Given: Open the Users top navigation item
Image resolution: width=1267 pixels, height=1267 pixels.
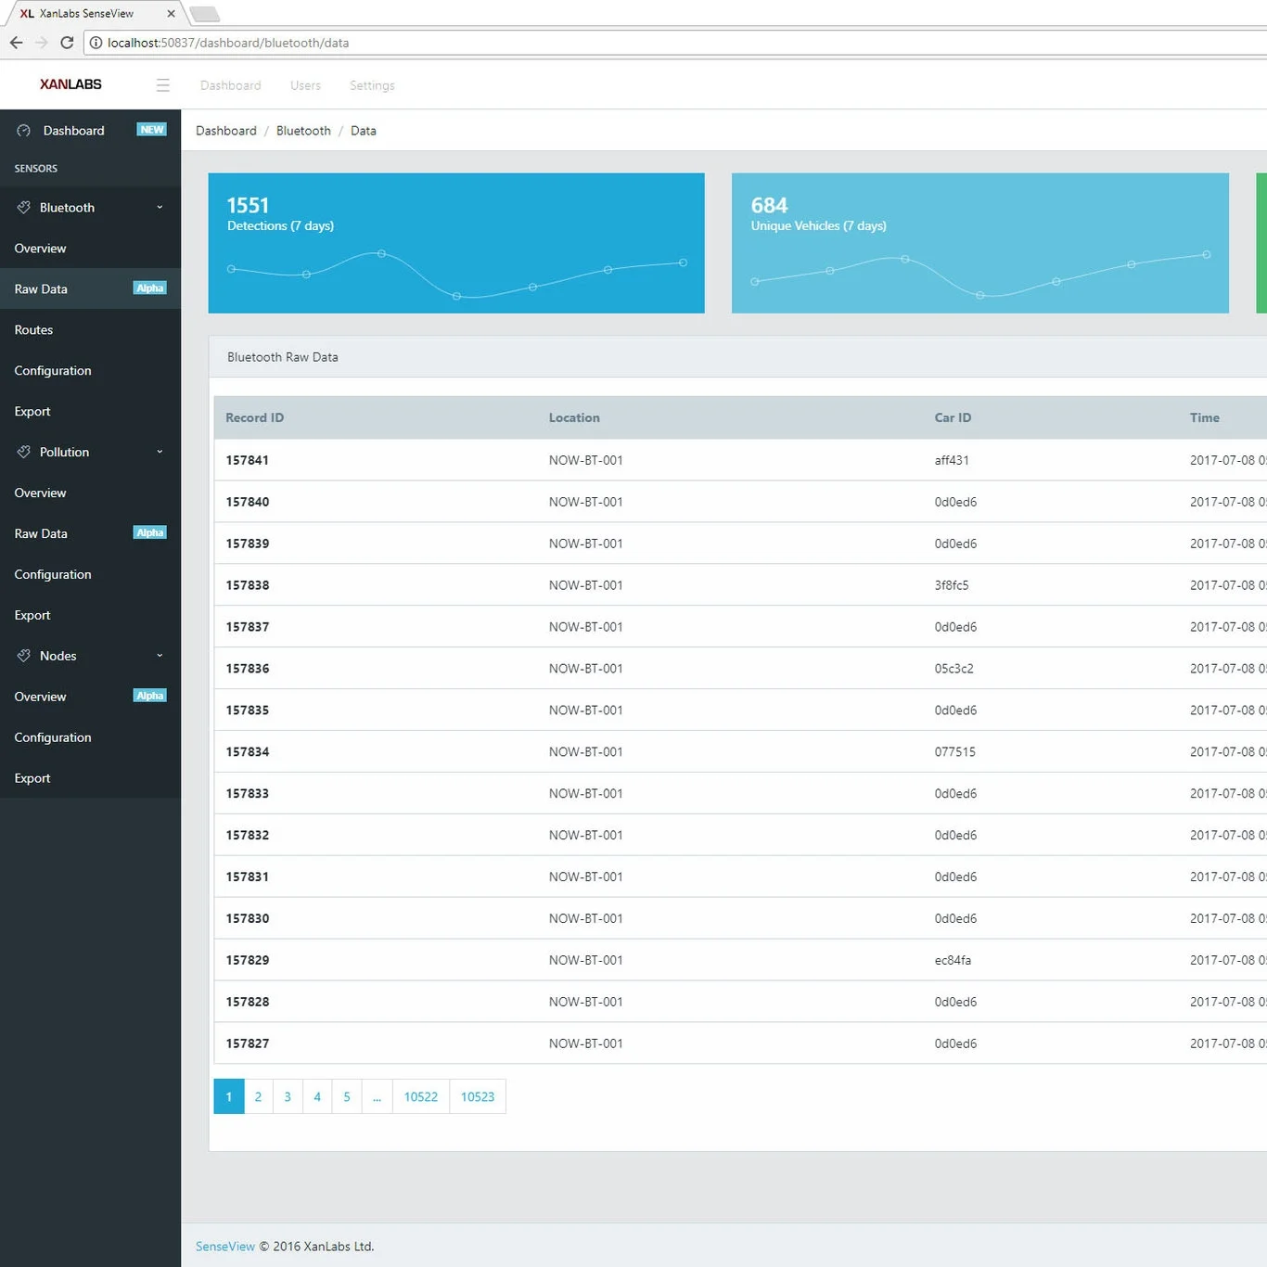Looking at the screenshot, I should point(305,85).
